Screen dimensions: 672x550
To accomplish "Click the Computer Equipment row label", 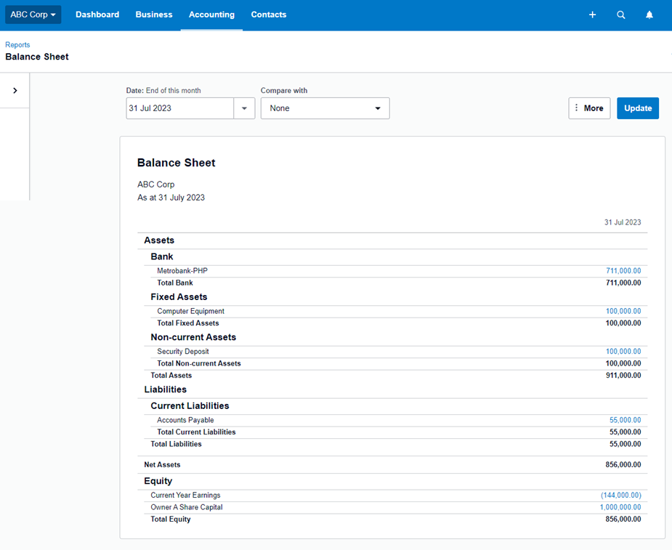I will point(191,311).
